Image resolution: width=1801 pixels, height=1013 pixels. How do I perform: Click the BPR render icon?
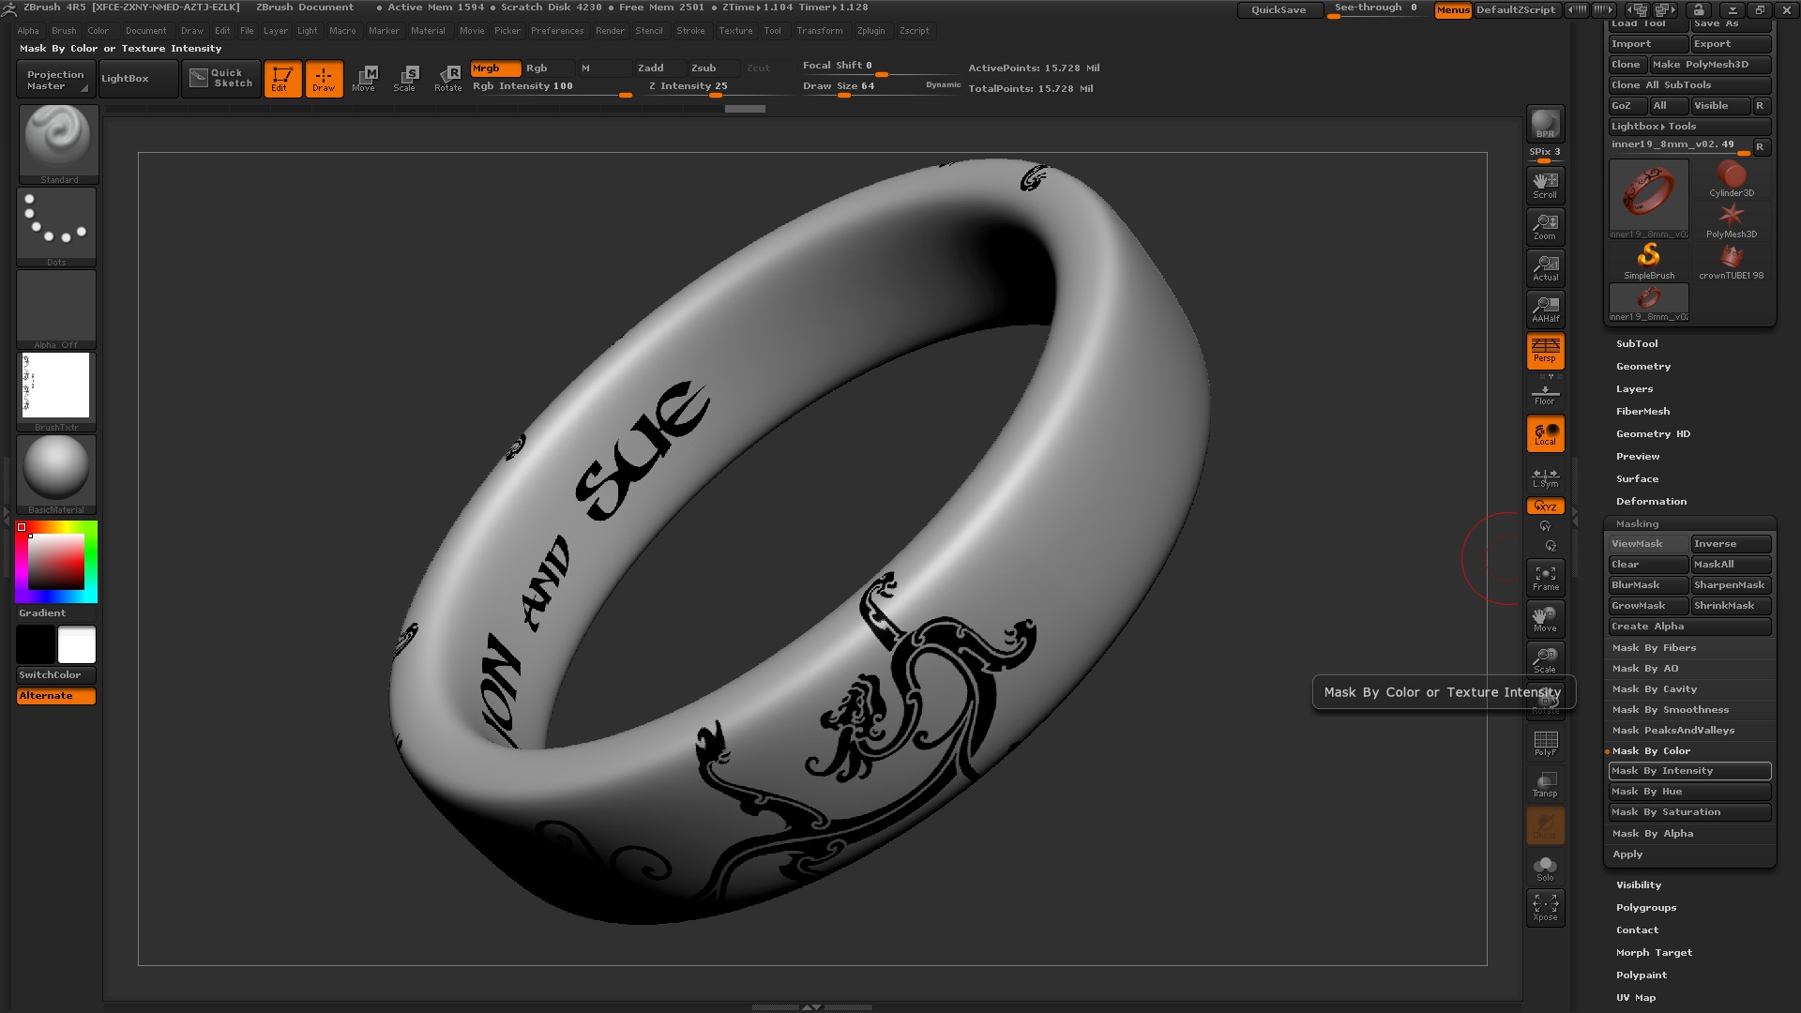tap(1545, 124)
